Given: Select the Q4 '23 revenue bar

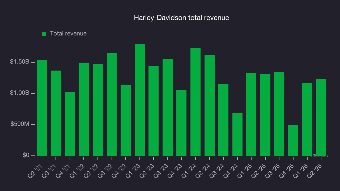Looking at the screenshot, I should pos(181,123).
